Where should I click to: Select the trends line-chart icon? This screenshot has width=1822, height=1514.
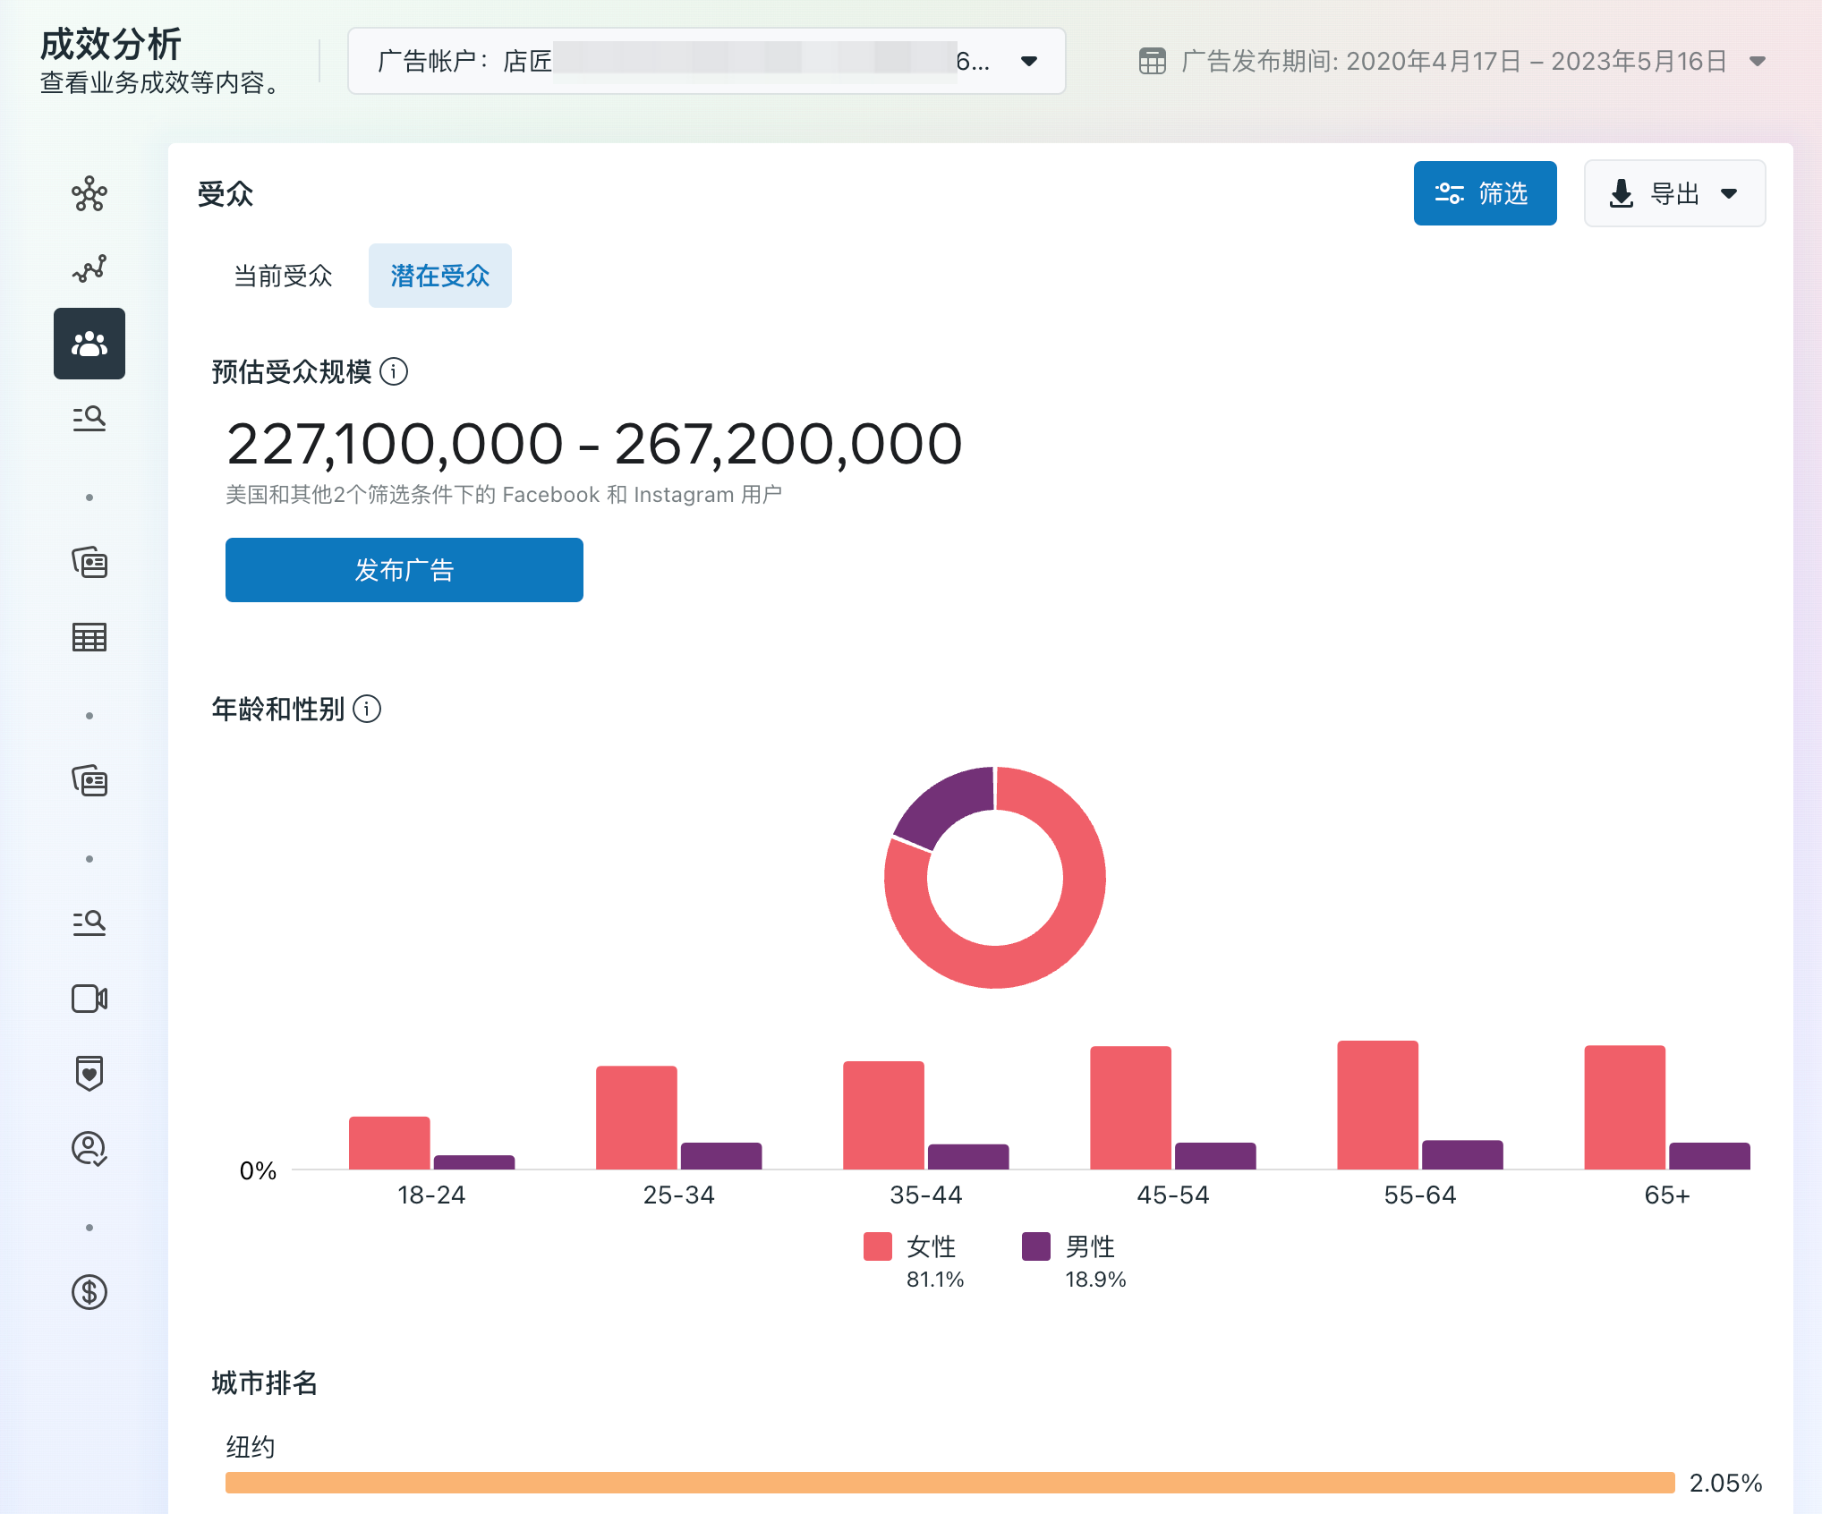click(89, 268)
